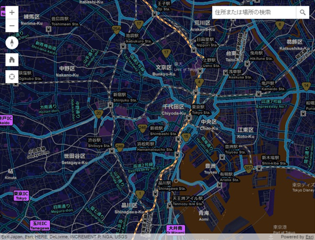Click the Ueno Sta. station icon
The width and height of the screenshot is (315, 240).
click(x=200, y=70)
